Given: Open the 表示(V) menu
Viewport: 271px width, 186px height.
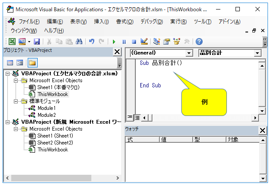Looking at the screenshot, I should (x=78, y=22).
